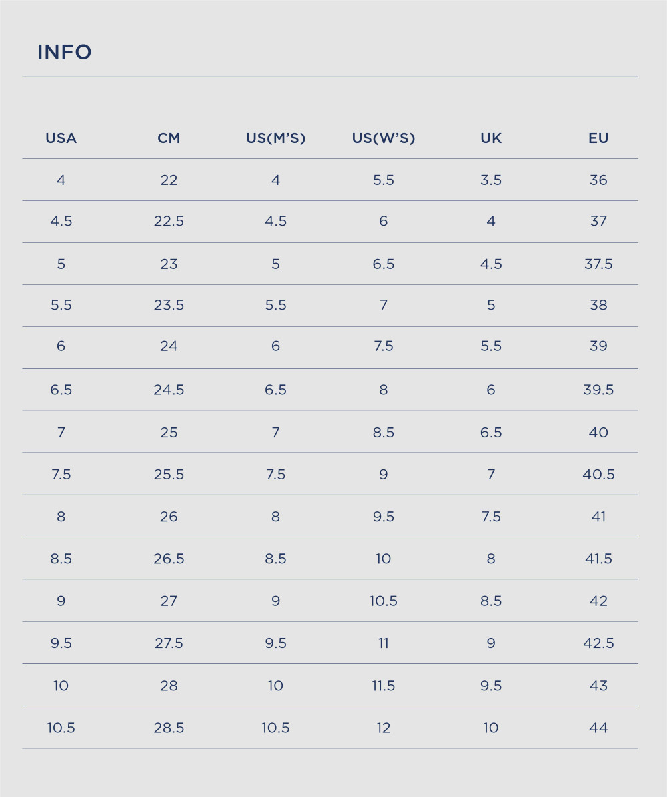Select the UK column header
This screenshot has width=667, height=797.
pos(491,138)
